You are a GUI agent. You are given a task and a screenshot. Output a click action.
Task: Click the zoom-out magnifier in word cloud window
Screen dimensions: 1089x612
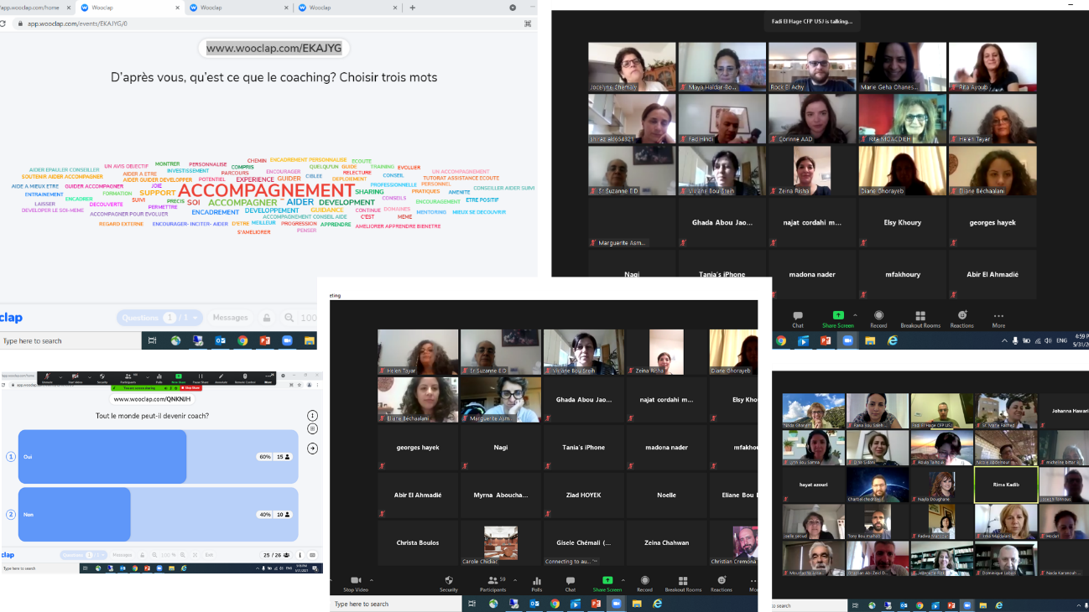click(x=289, y=318)
